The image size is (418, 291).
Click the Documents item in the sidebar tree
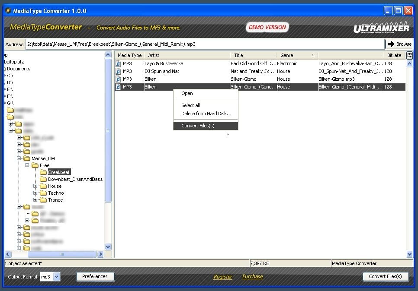click(18, 68)
